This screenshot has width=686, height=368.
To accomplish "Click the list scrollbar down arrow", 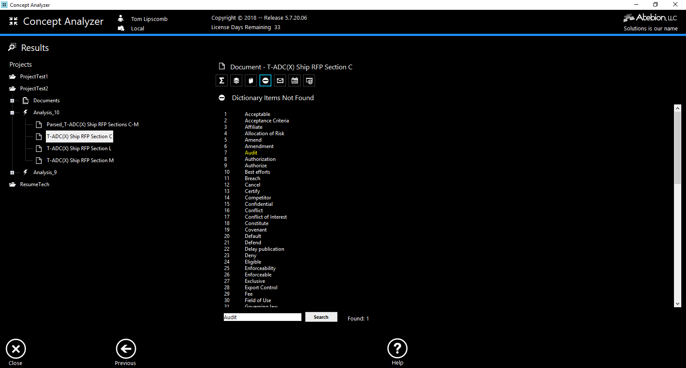I will (677, 304).
